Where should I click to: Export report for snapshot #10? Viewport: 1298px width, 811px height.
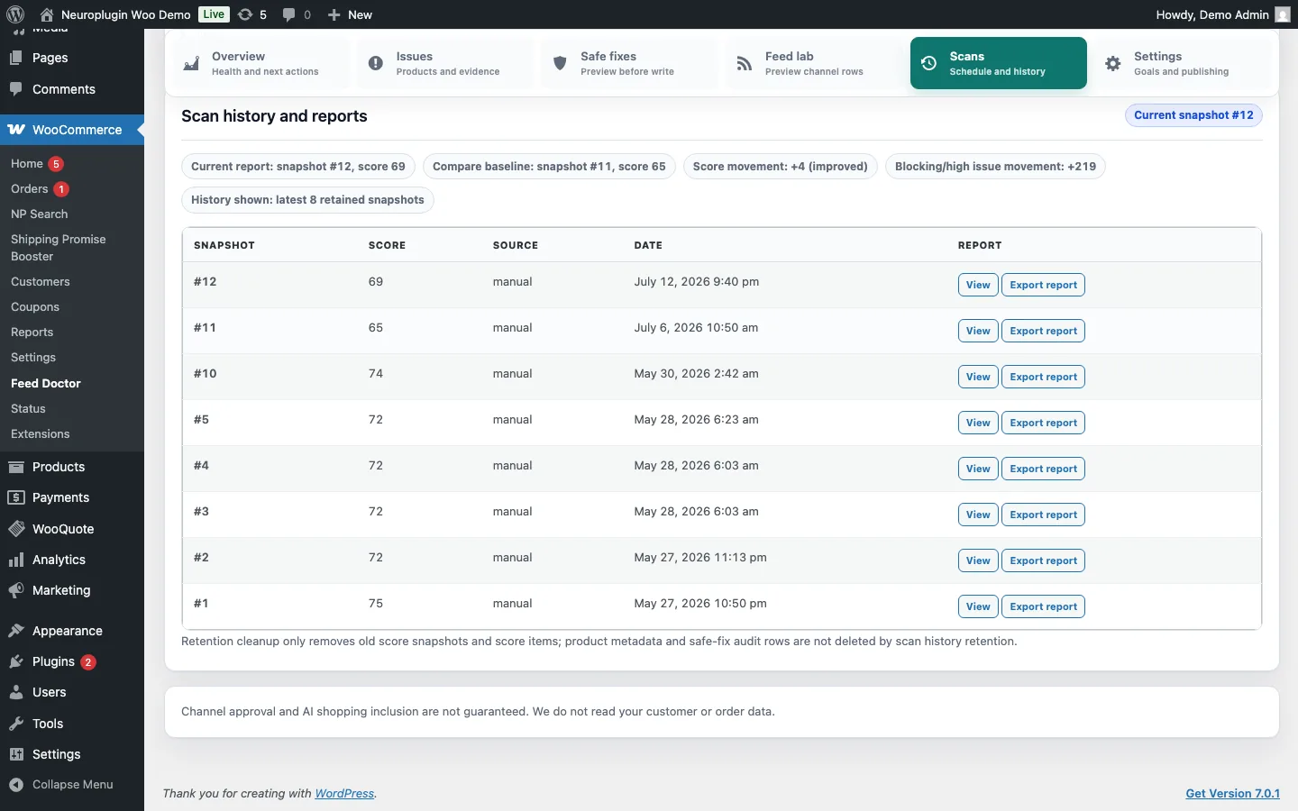(1043, 377)
